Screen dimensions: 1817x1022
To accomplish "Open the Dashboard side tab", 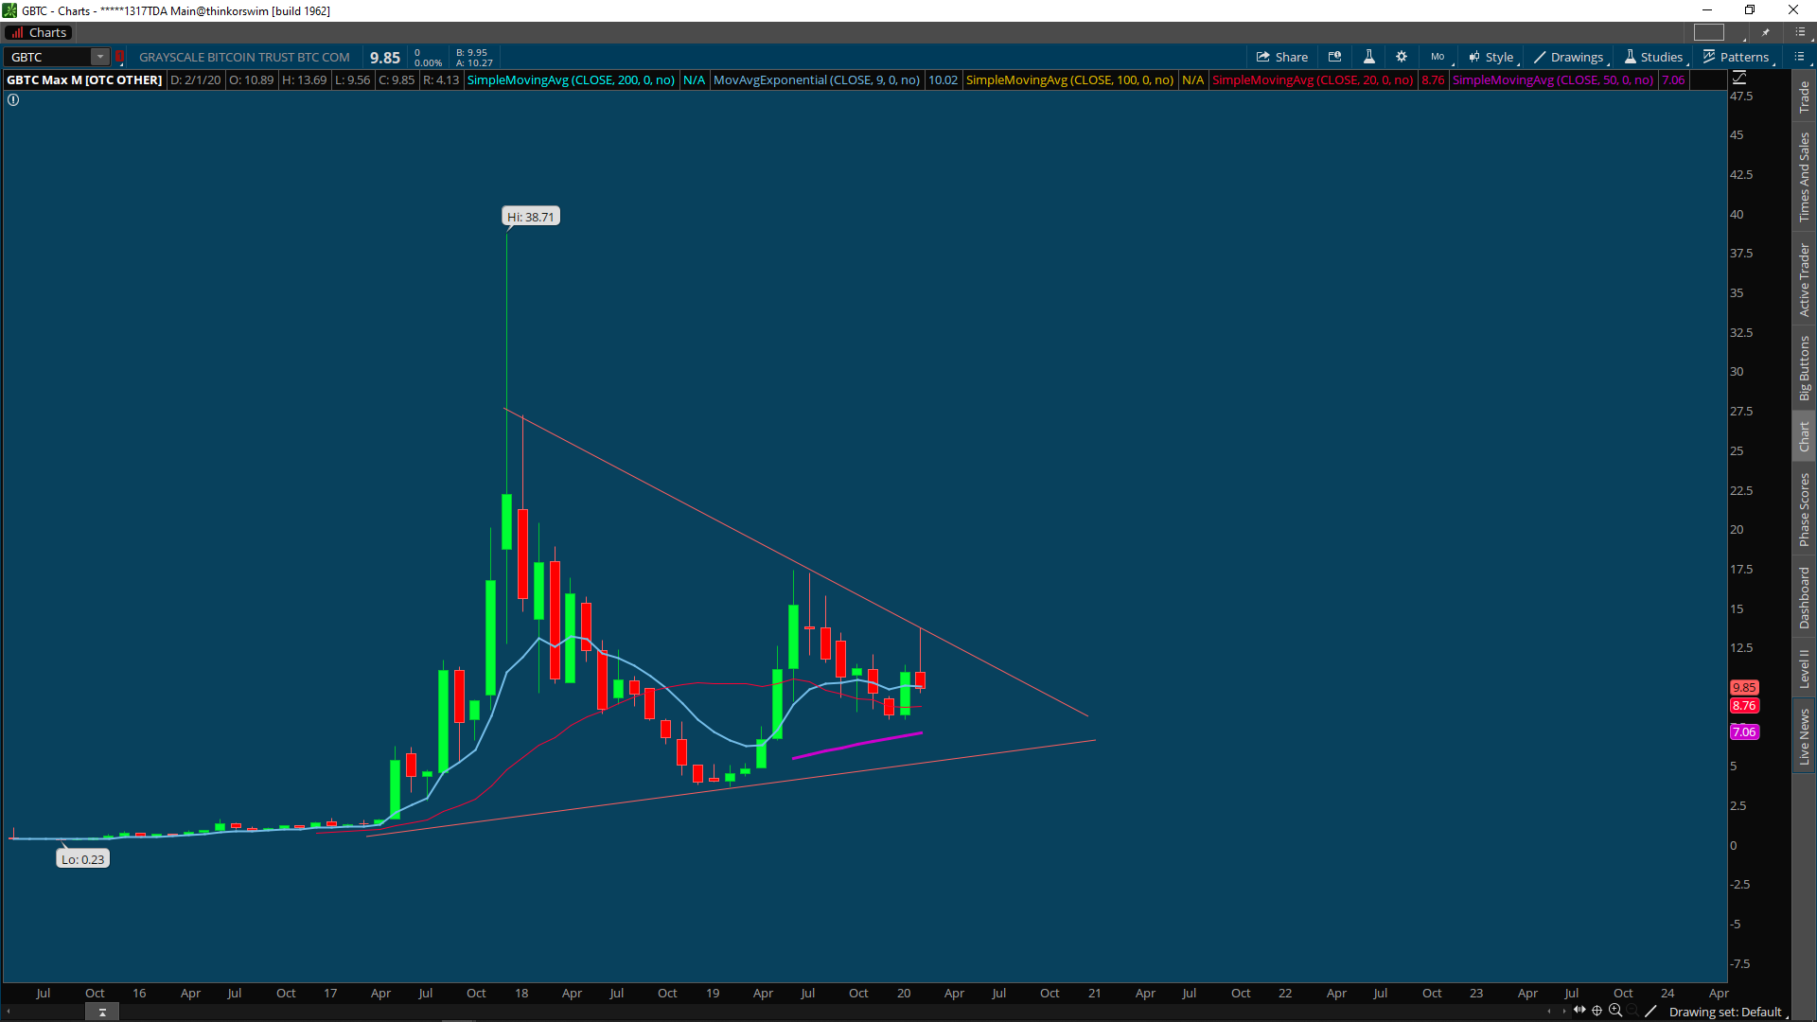I will (x=1804, y=598).
